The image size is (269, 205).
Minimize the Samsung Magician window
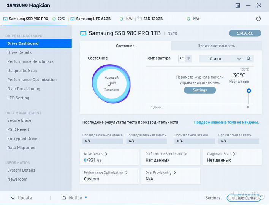pos(248,5)
